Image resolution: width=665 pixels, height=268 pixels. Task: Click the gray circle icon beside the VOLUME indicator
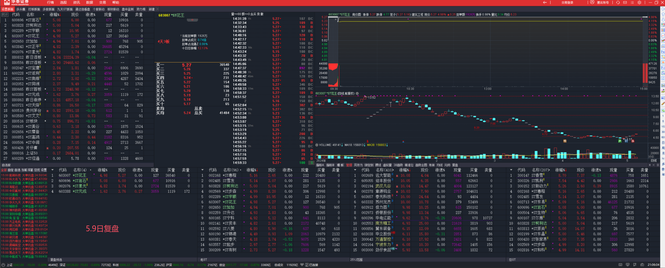point(317,145)
